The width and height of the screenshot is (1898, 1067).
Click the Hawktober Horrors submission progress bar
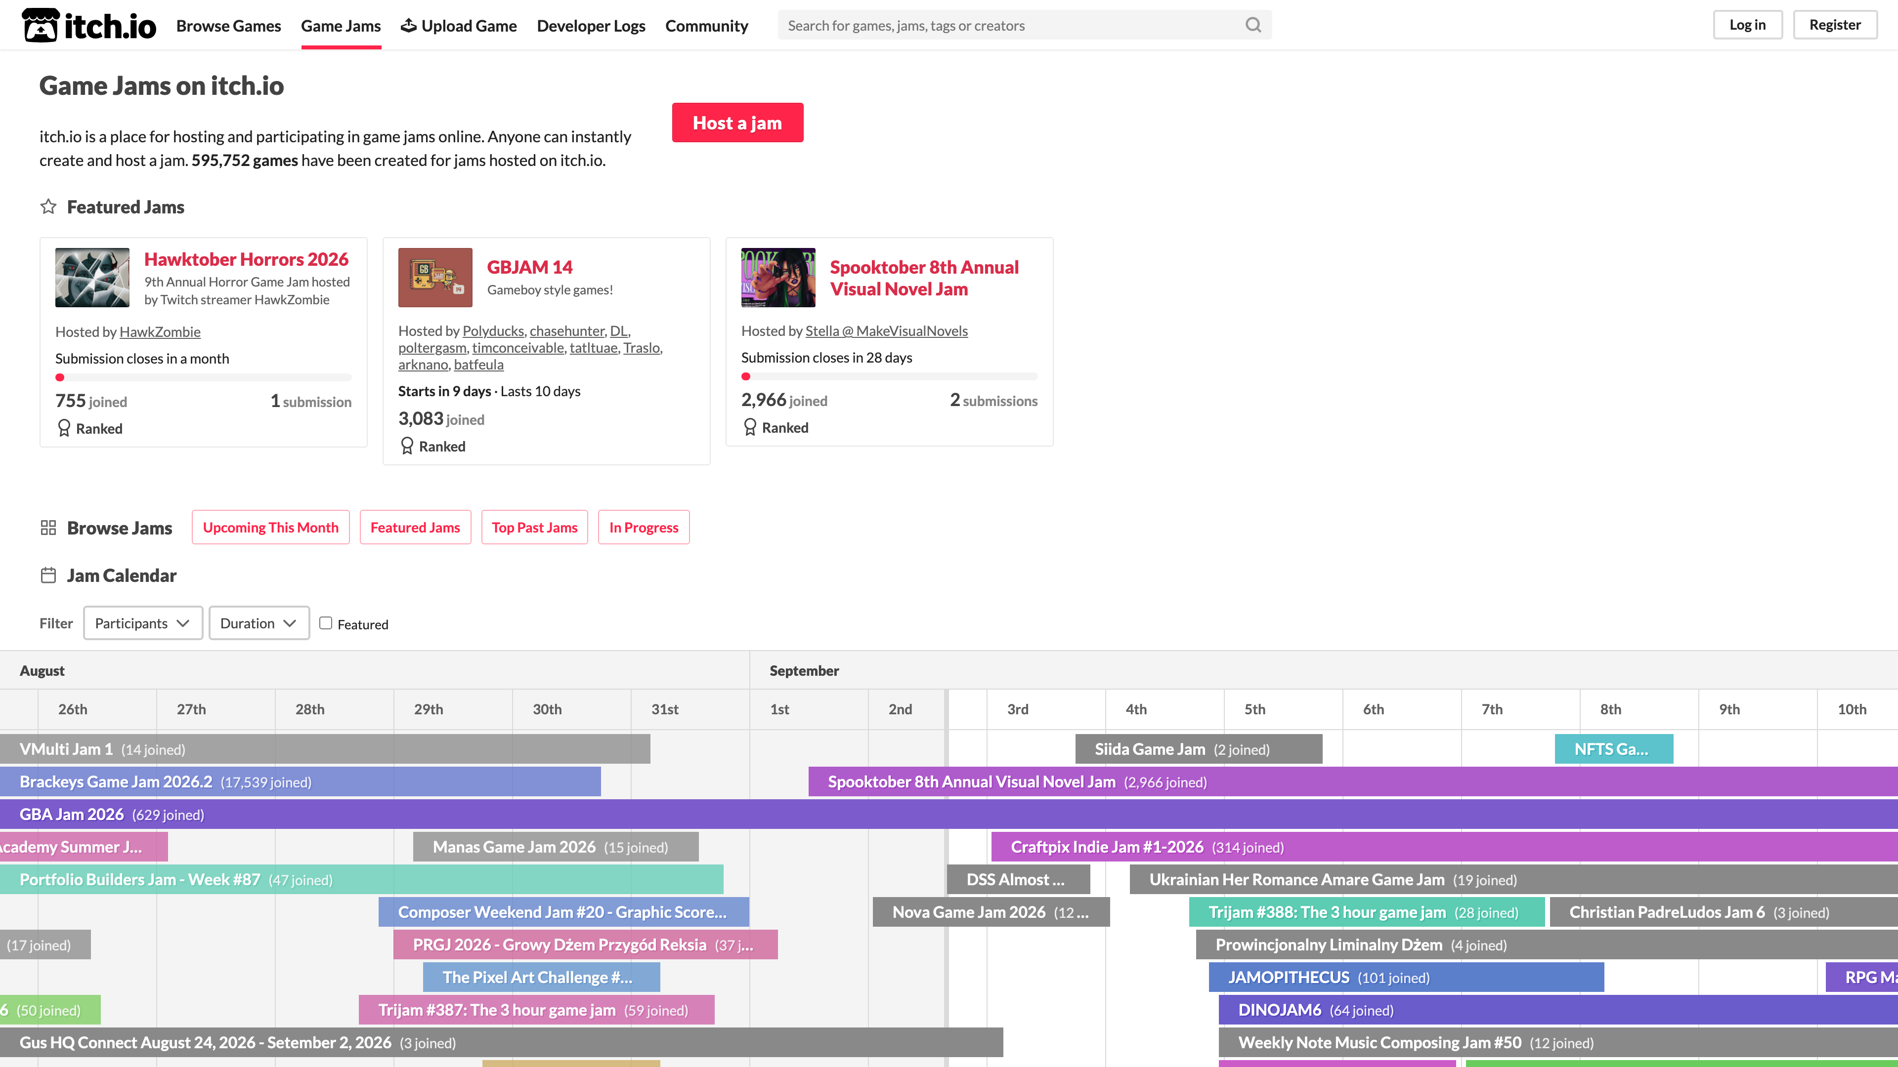coord(203,378)
